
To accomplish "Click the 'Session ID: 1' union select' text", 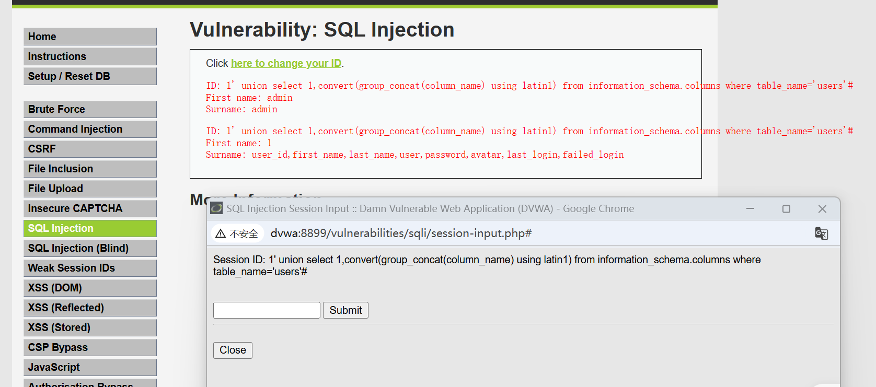I will pos(487,265).
